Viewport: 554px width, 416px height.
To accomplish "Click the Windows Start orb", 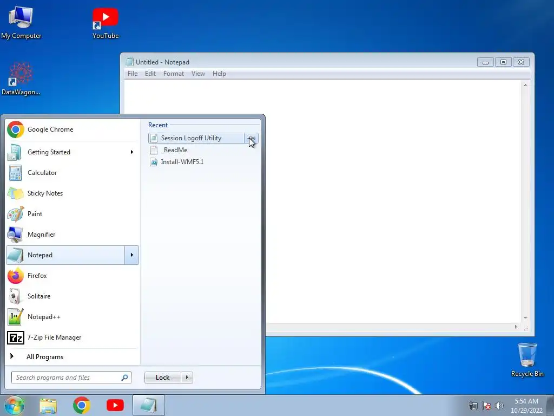I will (15, 405).
